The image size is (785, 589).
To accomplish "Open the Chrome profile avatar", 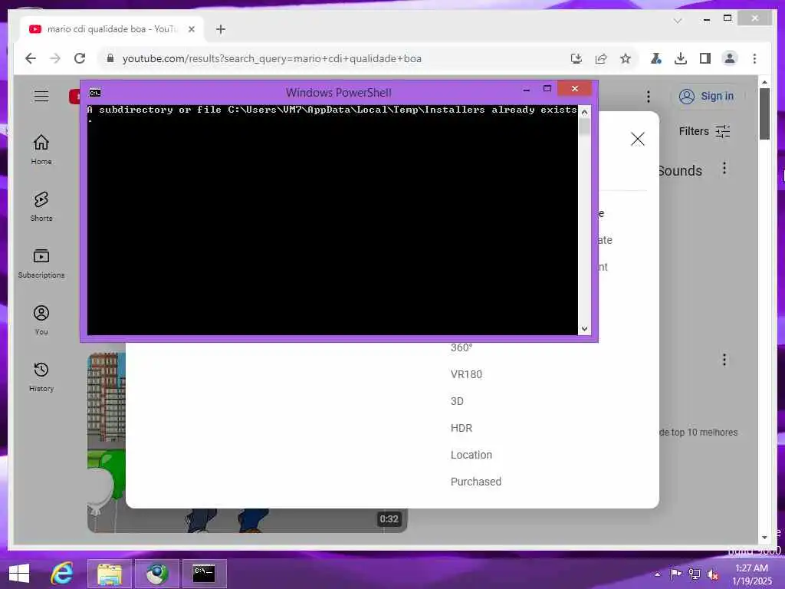I will point(730,58).
